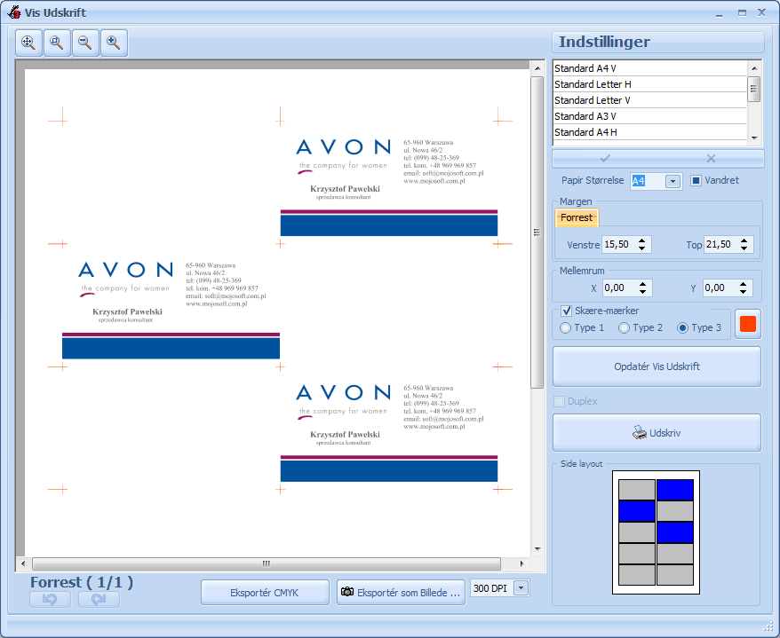Click the third-row blue cell in Side layout

(675, 532)
